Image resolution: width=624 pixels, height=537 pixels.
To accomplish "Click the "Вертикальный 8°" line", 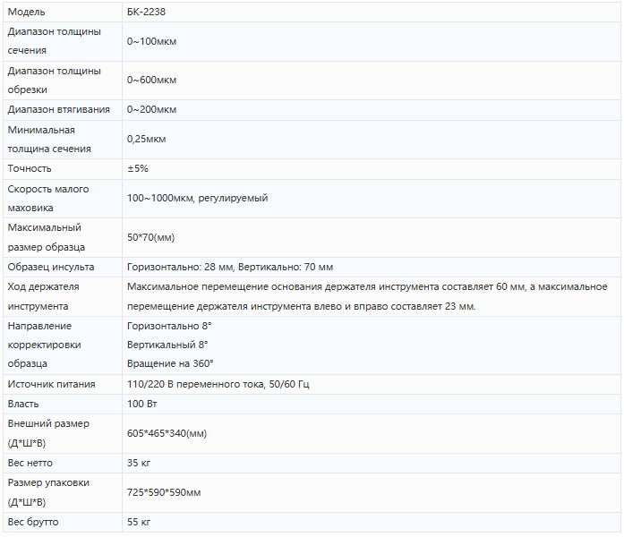I will pos(167,345).
